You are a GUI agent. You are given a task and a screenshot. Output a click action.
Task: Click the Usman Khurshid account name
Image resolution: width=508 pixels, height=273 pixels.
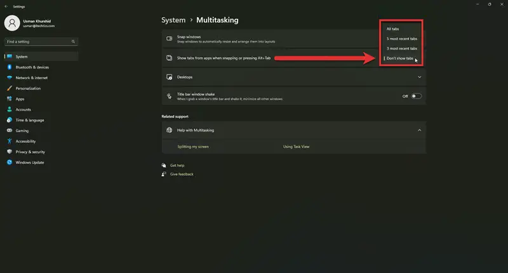coord(37,21)
